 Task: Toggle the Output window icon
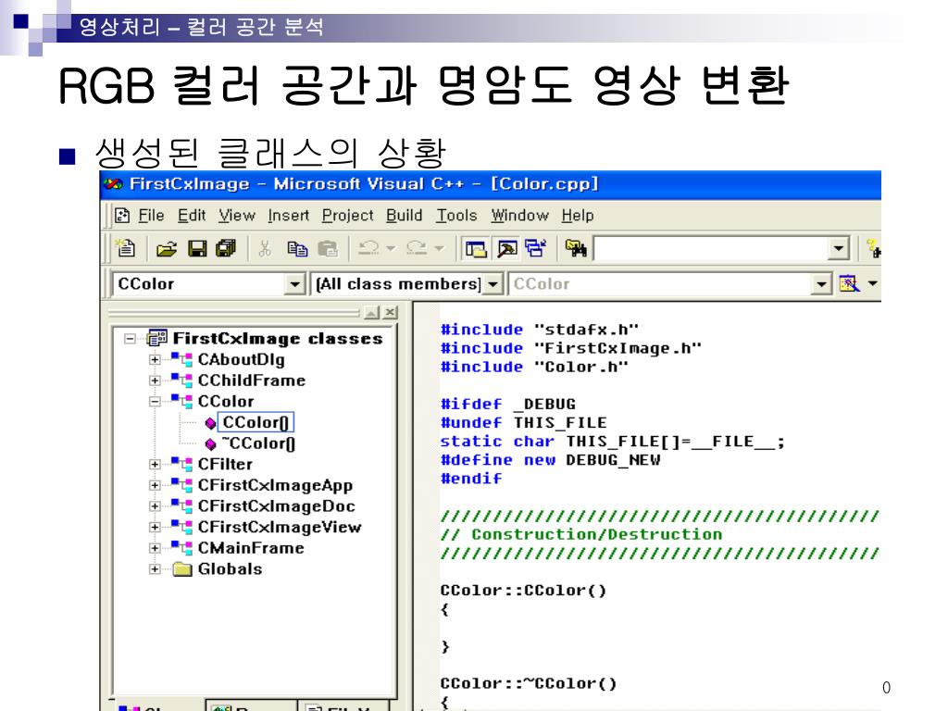click(x=506, y=248)
